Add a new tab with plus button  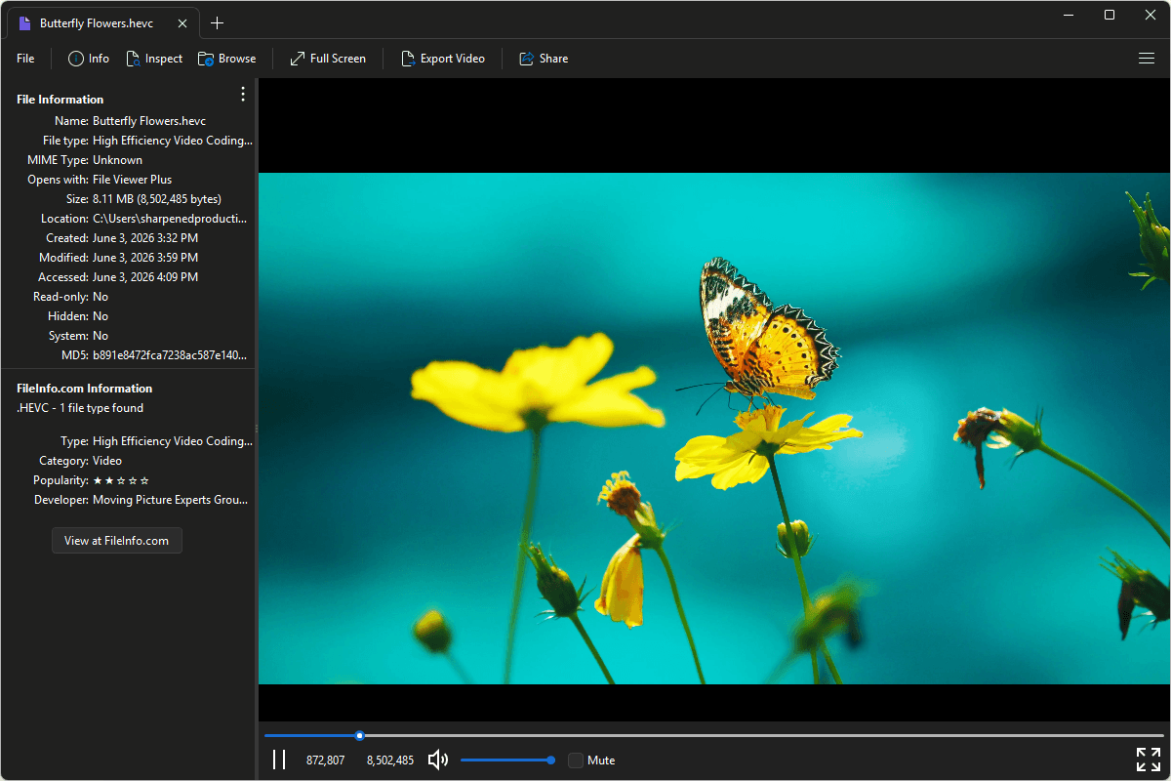click(217, 23)
